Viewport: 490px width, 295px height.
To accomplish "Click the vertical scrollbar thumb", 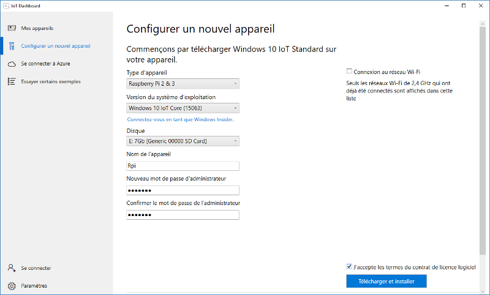I will click(x=482, y=141).
